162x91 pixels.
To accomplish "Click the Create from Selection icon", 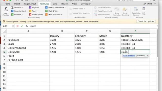I will pos(71,13).
